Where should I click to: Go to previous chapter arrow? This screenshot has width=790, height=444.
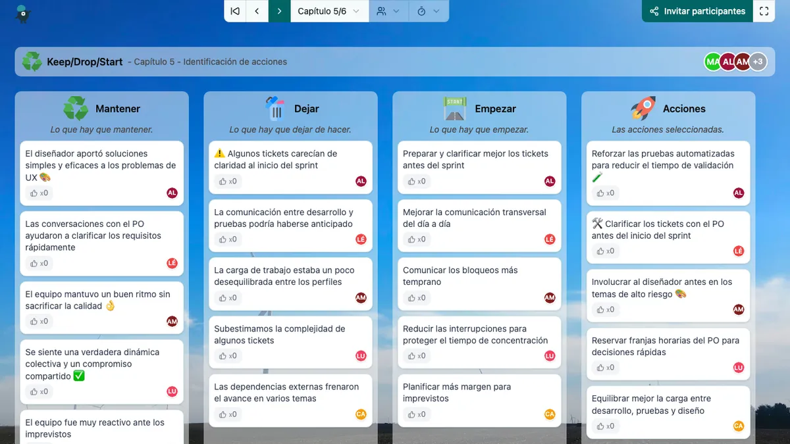tap(257, 11)
